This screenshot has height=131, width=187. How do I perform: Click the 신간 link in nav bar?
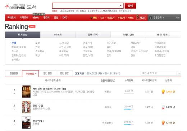click(102, 18)
